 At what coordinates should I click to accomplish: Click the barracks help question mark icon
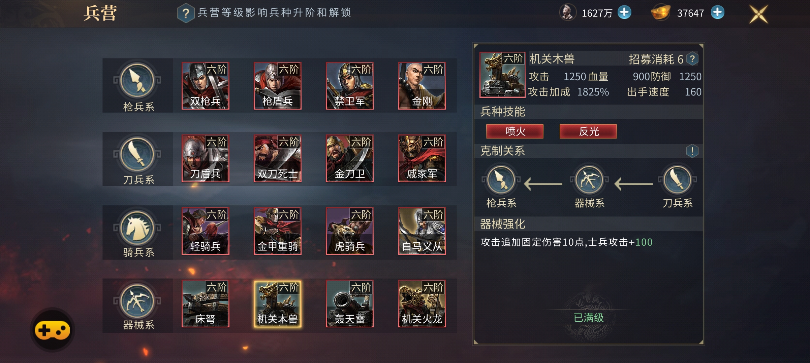coord(186,13)
